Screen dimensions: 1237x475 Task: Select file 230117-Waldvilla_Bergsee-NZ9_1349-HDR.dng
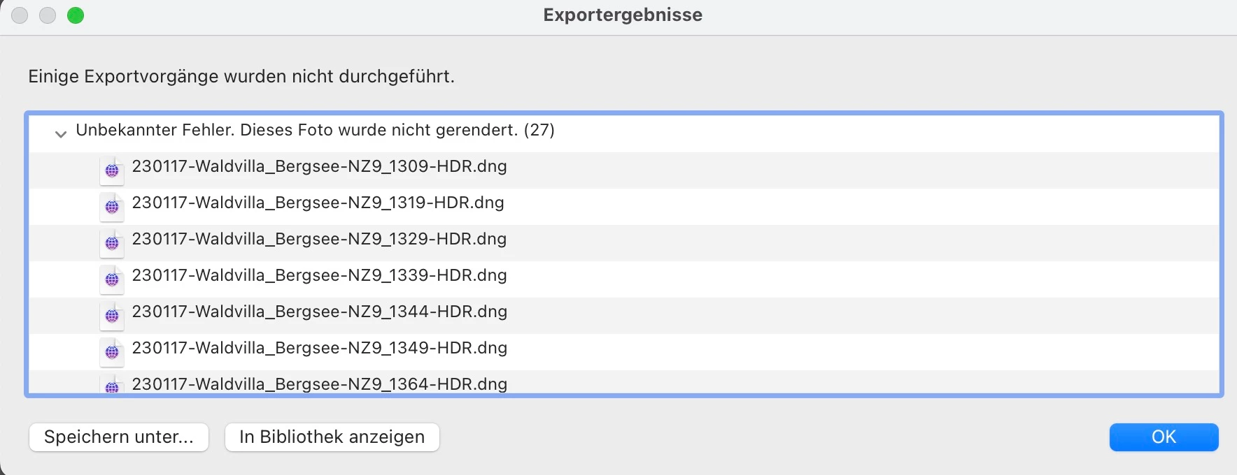[x=623, y=351]
